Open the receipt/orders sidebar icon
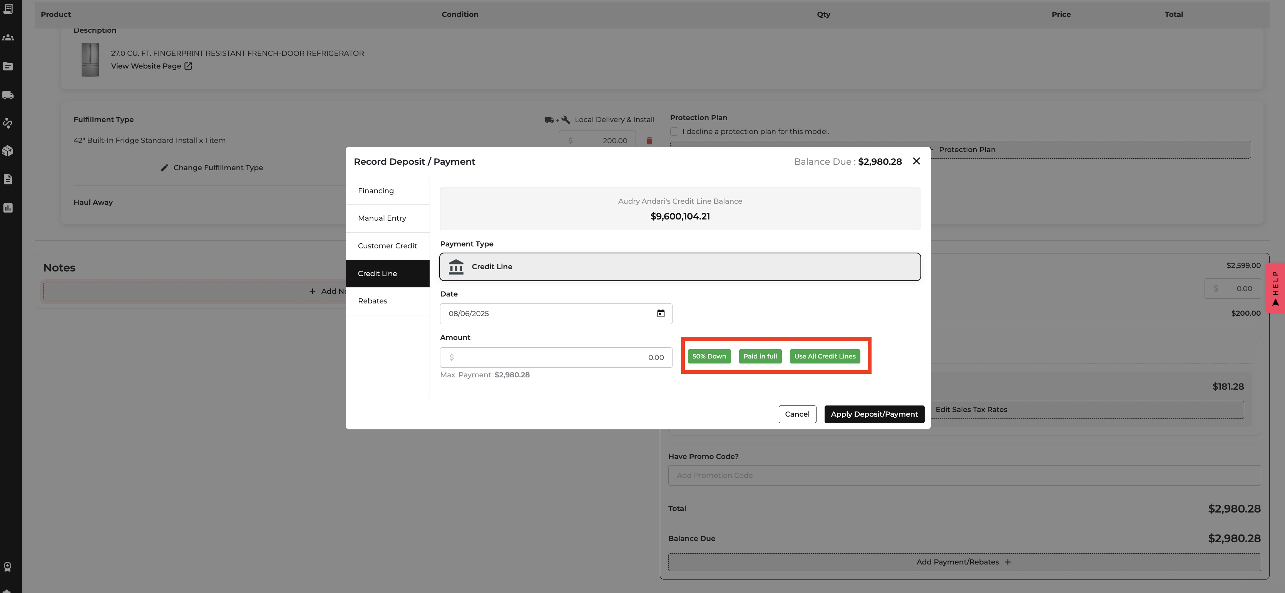1285x593 pixels. click(x=8, y=8)
